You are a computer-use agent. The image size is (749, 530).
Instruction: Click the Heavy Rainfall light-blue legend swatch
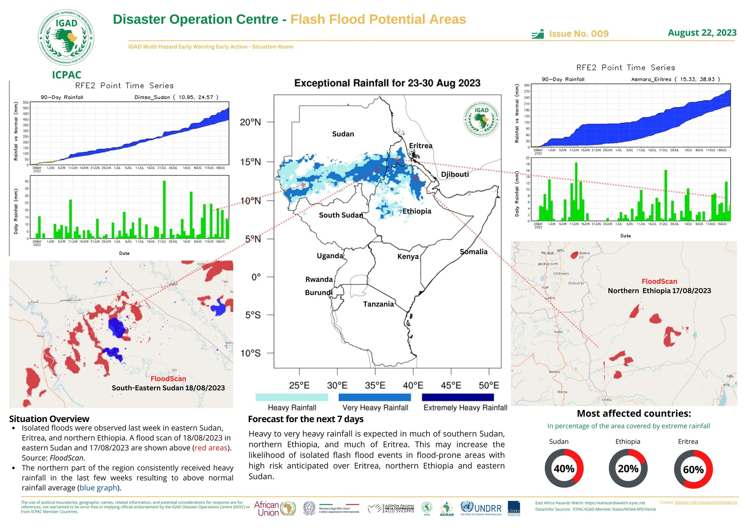(292, 397)
